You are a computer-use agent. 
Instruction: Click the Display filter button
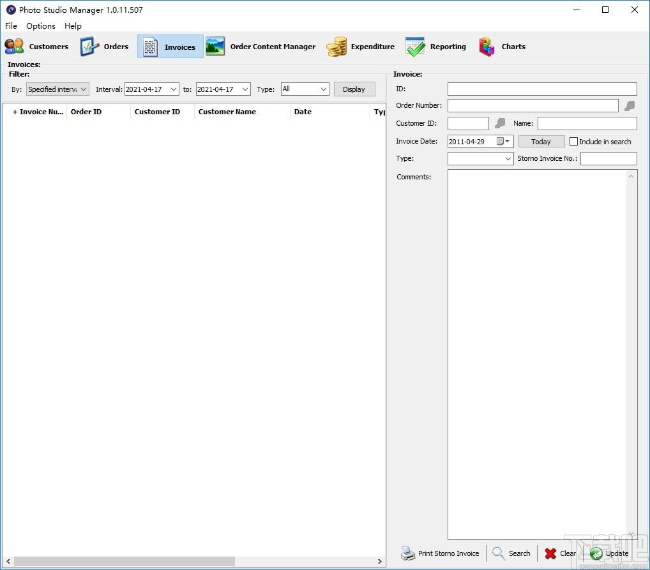(354, 89)
